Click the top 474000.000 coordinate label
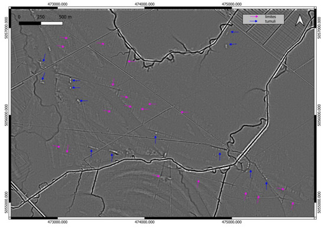325x228 pixels. 145,4
